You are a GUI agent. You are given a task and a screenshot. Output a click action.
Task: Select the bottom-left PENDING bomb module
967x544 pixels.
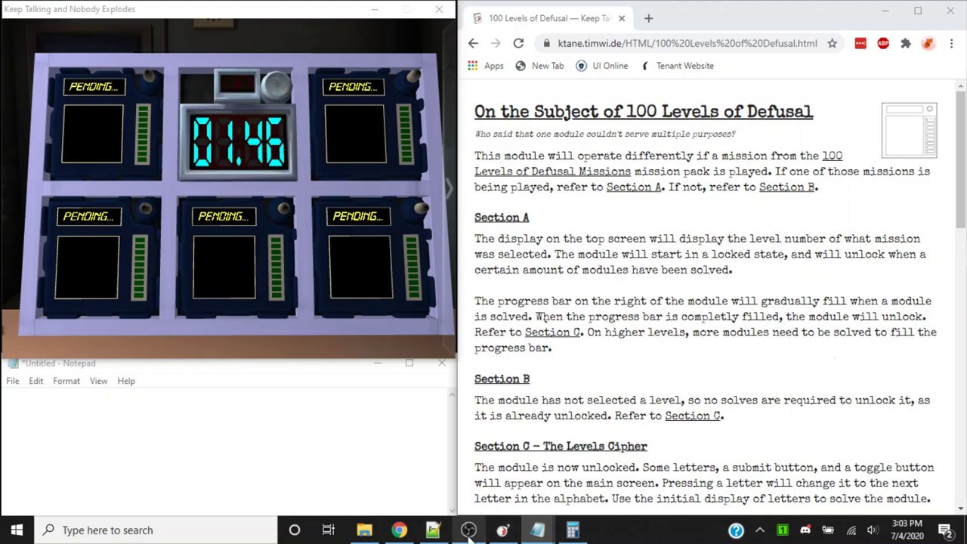point(100,258)
